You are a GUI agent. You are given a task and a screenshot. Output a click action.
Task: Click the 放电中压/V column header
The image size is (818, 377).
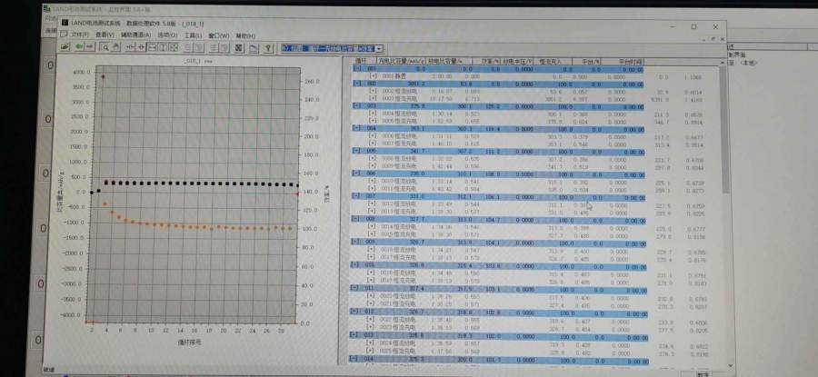(x=518, y=61)
